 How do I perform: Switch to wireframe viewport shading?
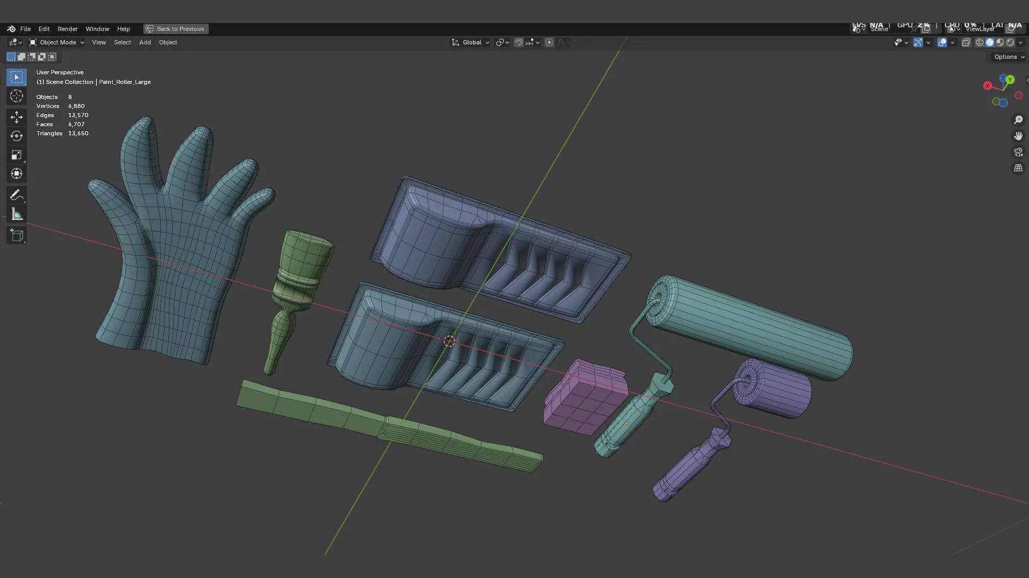point(980,42)
